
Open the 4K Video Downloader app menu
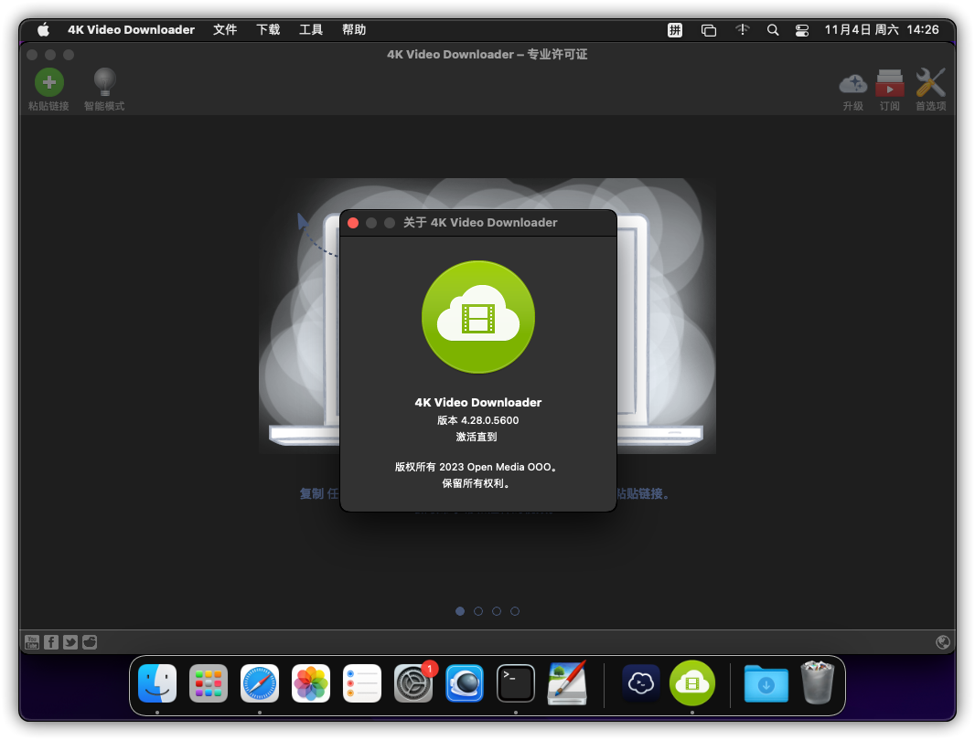(x=131, y=30)
